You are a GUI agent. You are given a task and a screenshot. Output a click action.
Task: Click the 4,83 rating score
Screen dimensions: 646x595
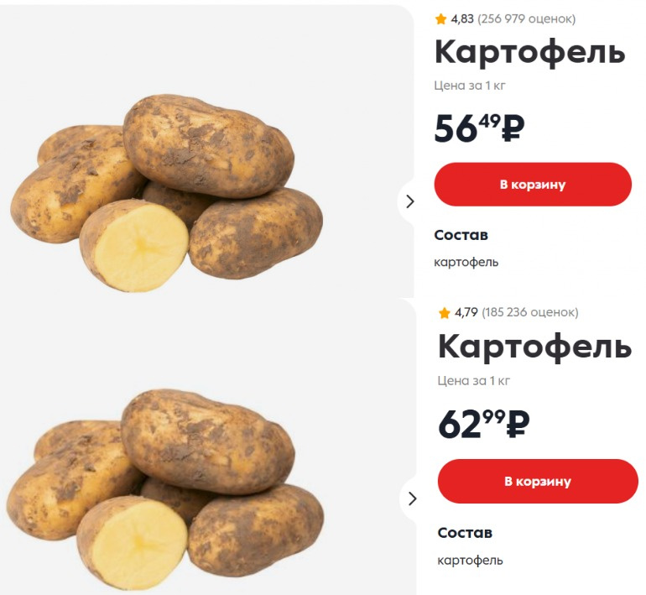[462, 19]
